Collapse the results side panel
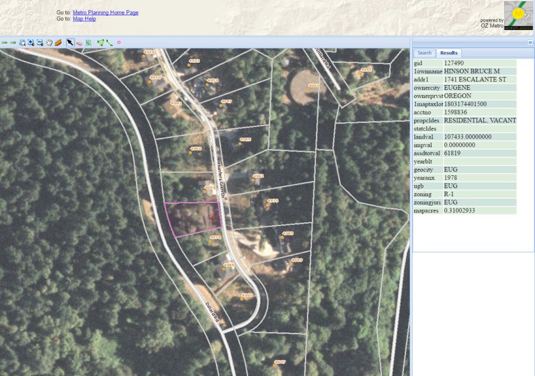This screenshot has height=376, width=535. click(530, 42)
